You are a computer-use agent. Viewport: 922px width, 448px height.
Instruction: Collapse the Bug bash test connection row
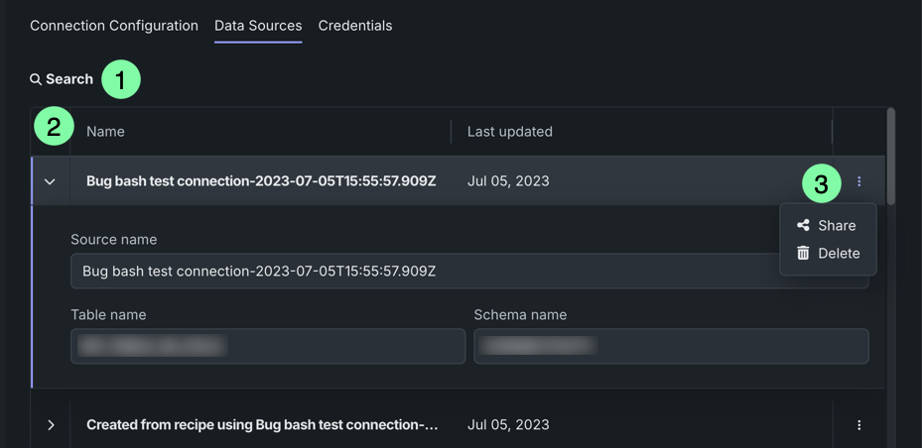tap(50, 181)
